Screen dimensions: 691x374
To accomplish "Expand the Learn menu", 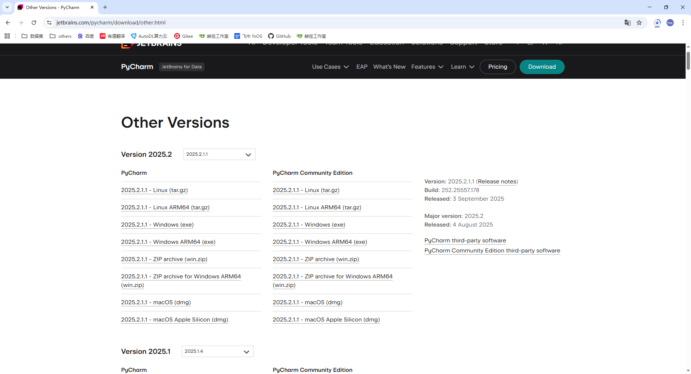I will tap(462, 67).
